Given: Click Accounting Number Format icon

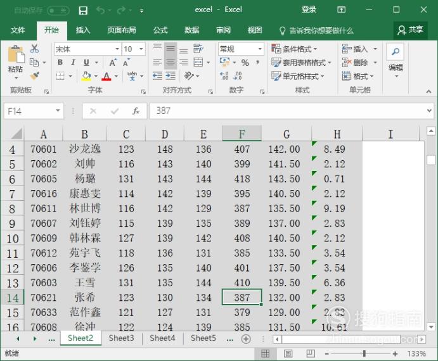Looking at the screenshot, I should pos(225,62).
